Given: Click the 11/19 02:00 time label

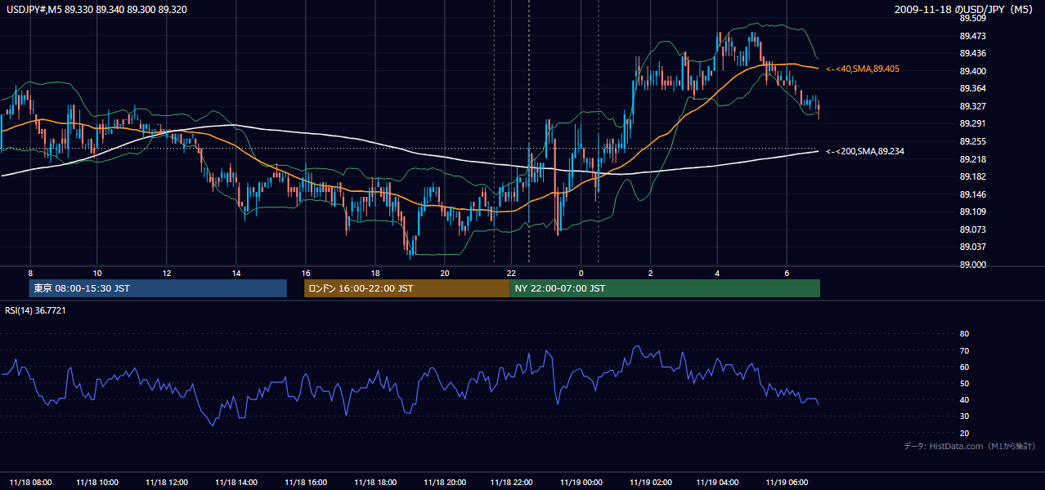Looking at the screenshot, I should pyautogui.click(x=651, y=483).
